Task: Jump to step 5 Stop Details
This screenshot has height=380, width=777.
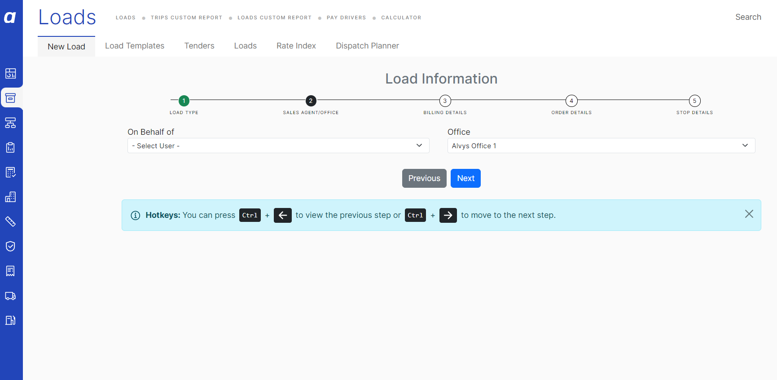Action: pyautogui.click(x=694, y=101)
